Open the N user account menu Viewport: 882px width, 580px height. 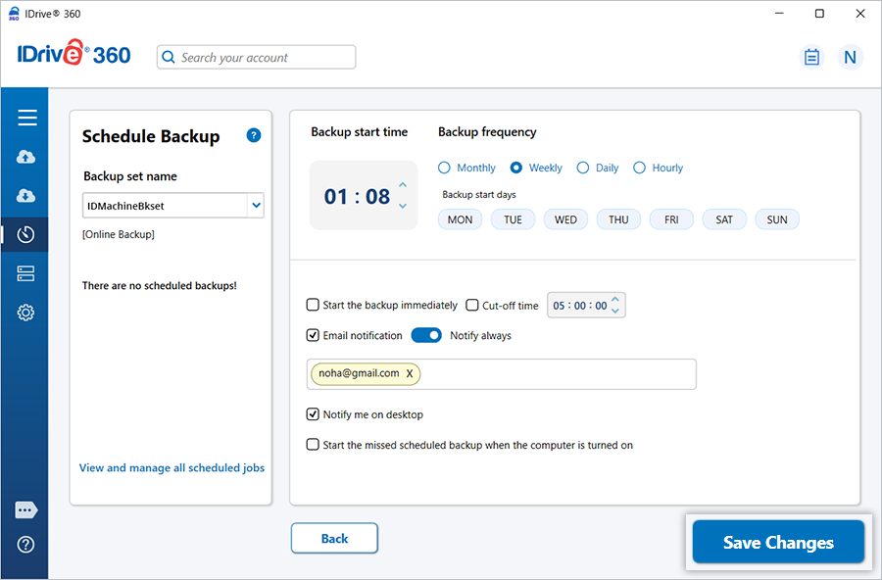(x=850, y=57)
